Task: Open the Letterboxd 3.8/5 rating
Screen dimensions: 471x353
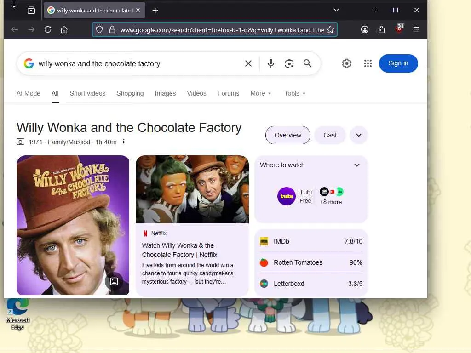Action: [311, 284]
